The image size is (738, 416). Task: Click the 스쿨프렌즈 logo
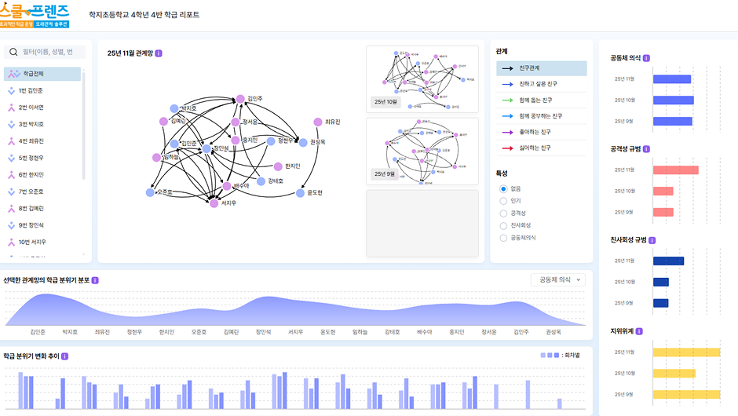click(x=35, y=16)
